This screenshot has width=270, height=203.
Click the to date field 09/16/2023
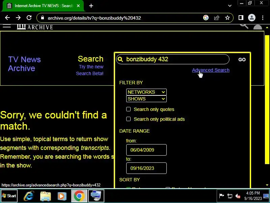tap(146, 168)
